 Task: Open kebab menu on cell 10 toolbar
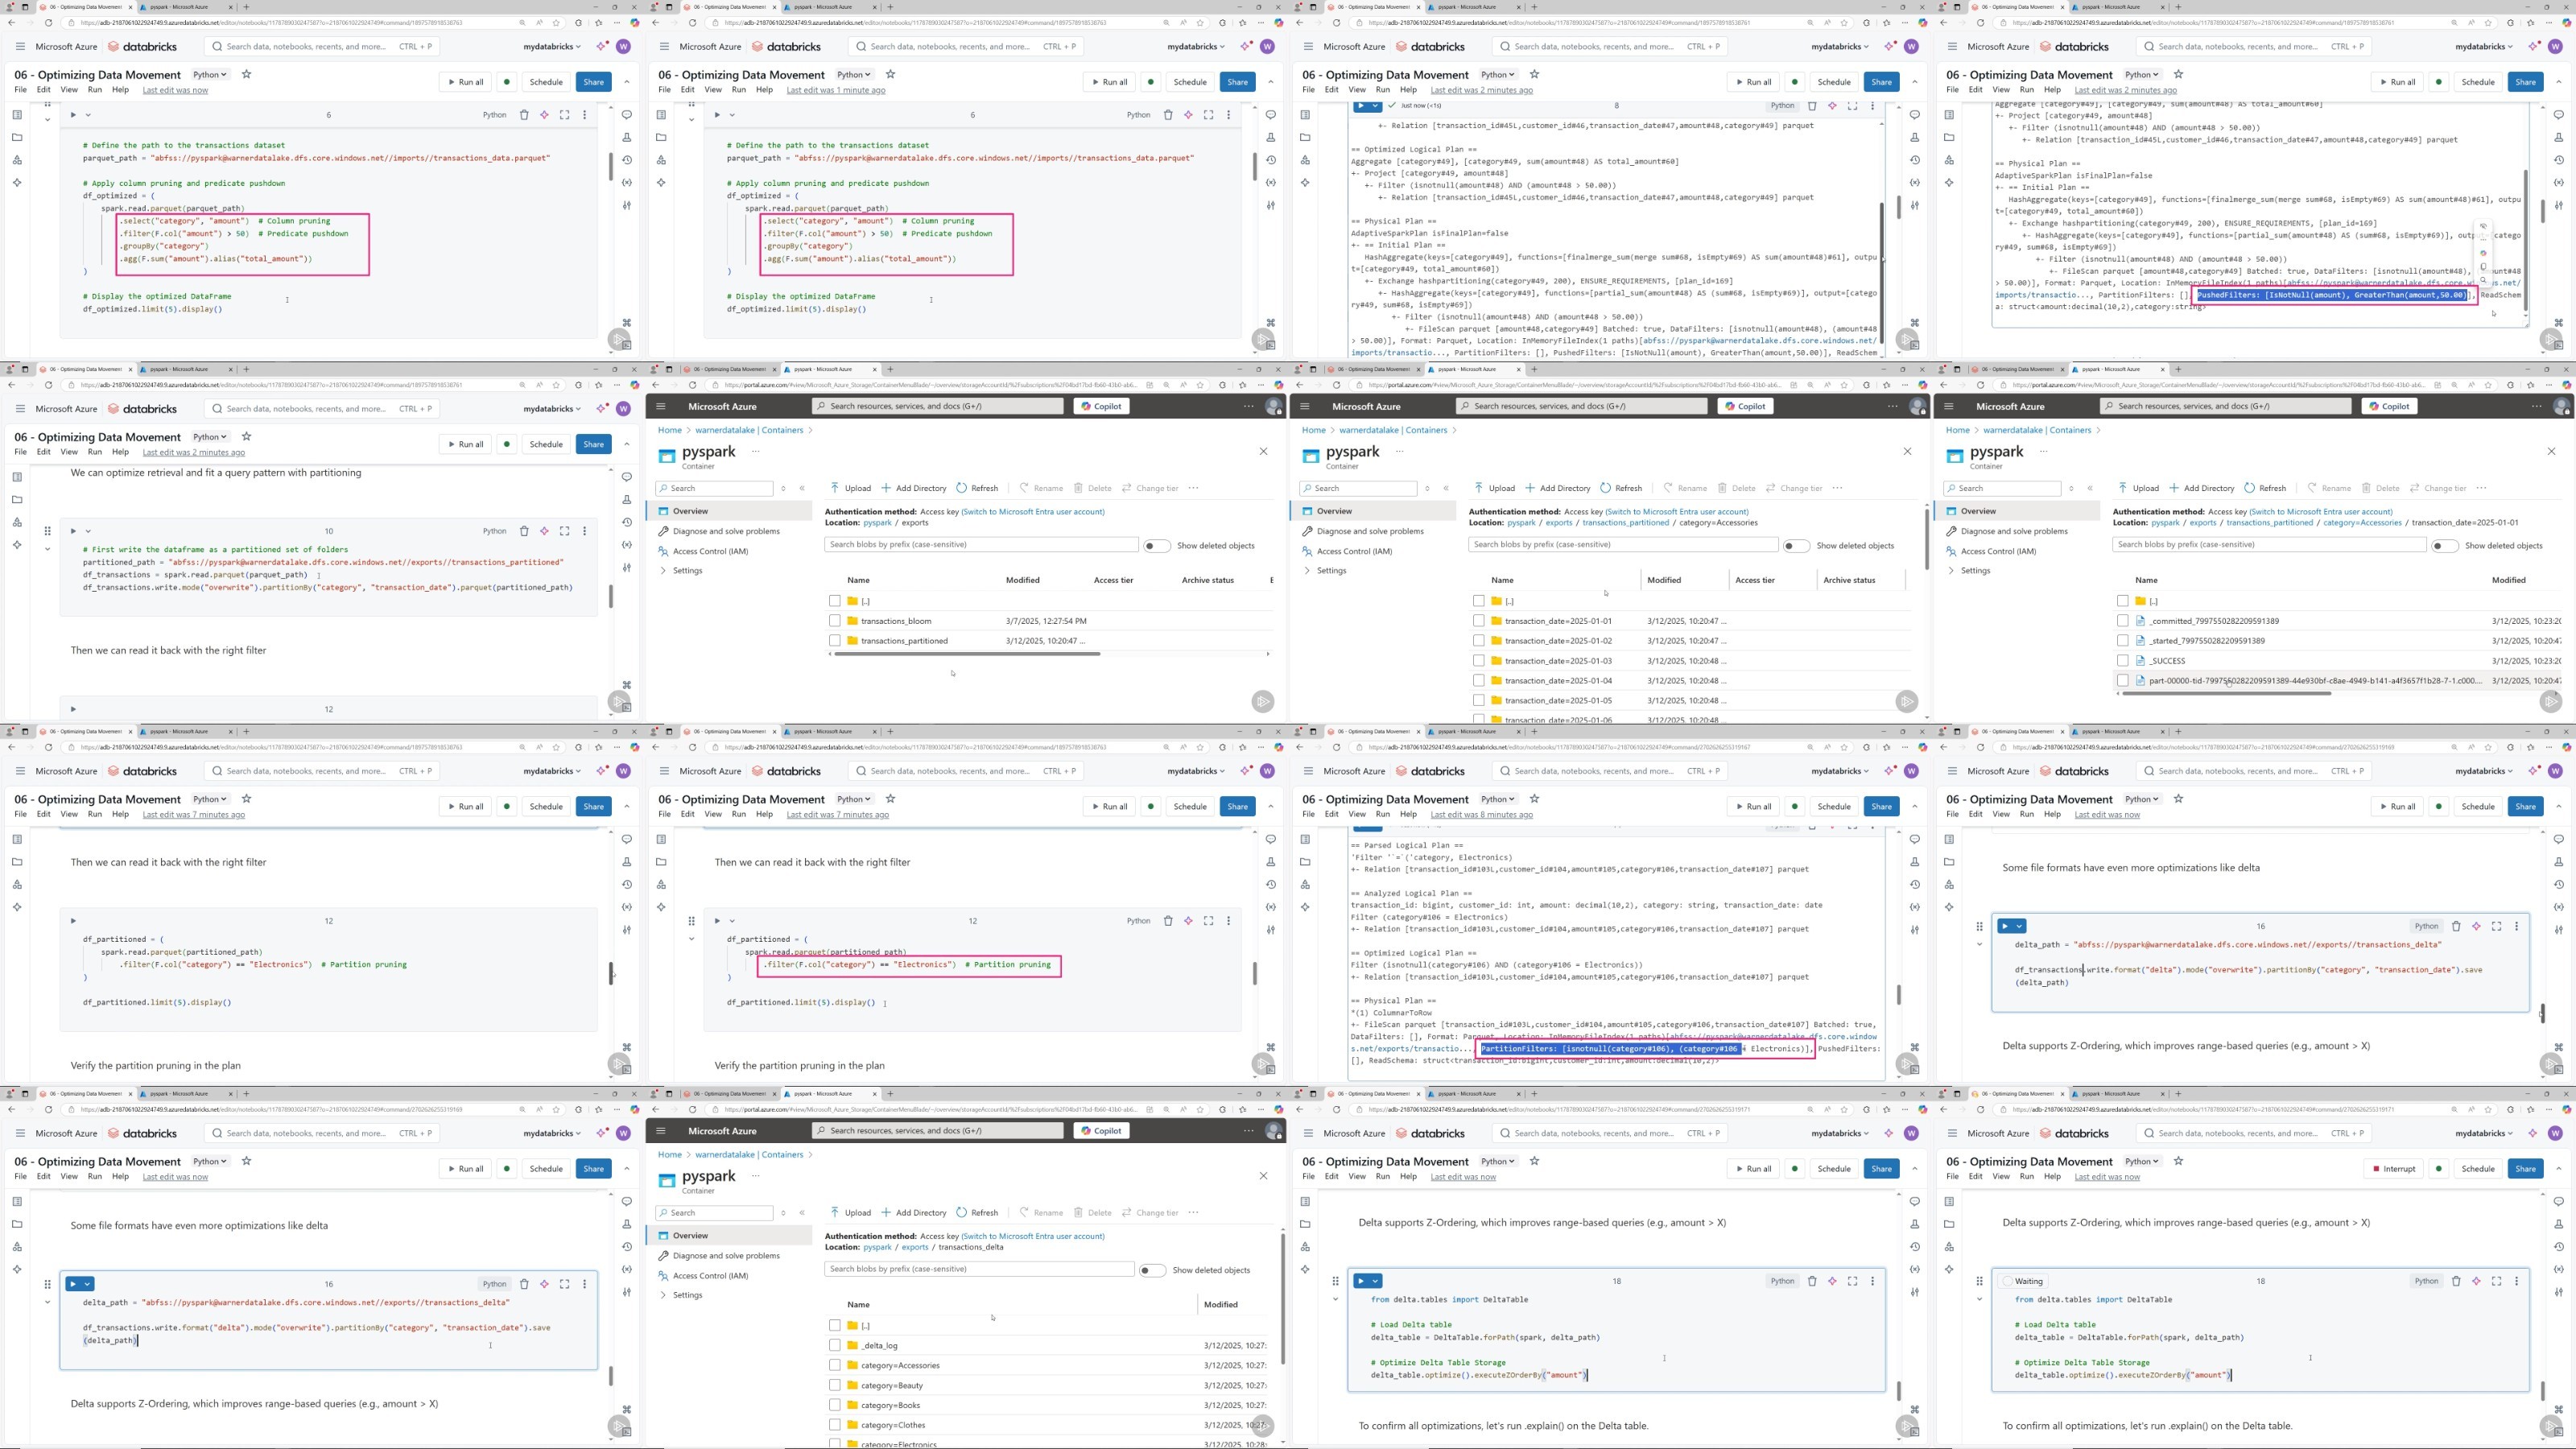(x=584, y=531)
